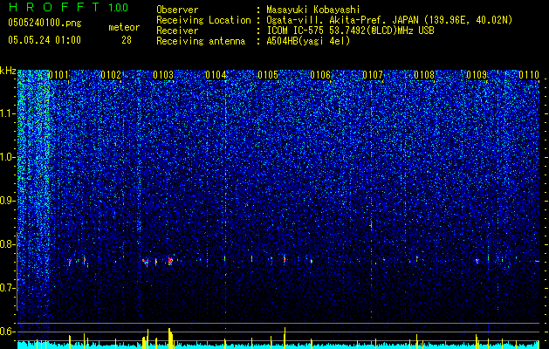This screenshot has width=549, height=349.
Task: Click the meteor echo just after 0105
Action: [285, 259]
